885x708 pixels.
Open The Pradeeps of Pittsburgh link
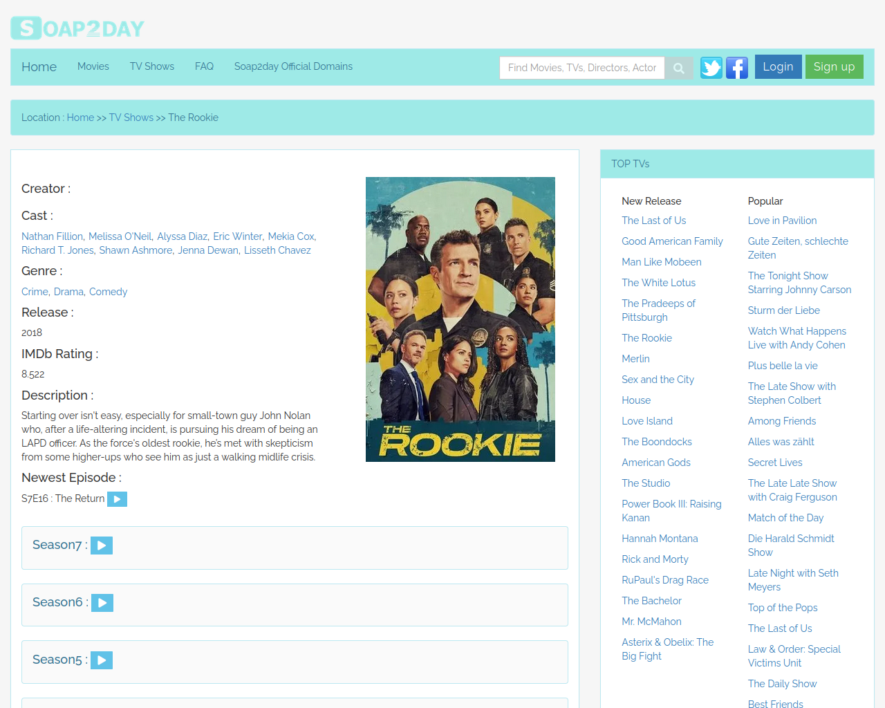click(658, 310)
